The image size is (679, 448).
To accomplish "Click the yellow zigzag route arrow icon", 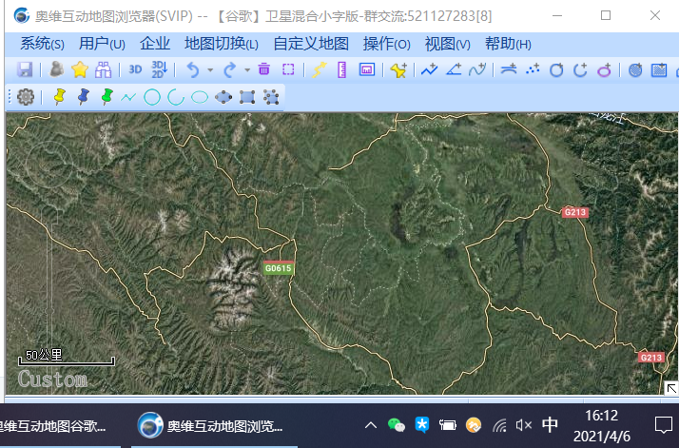I will coord(320,69).
